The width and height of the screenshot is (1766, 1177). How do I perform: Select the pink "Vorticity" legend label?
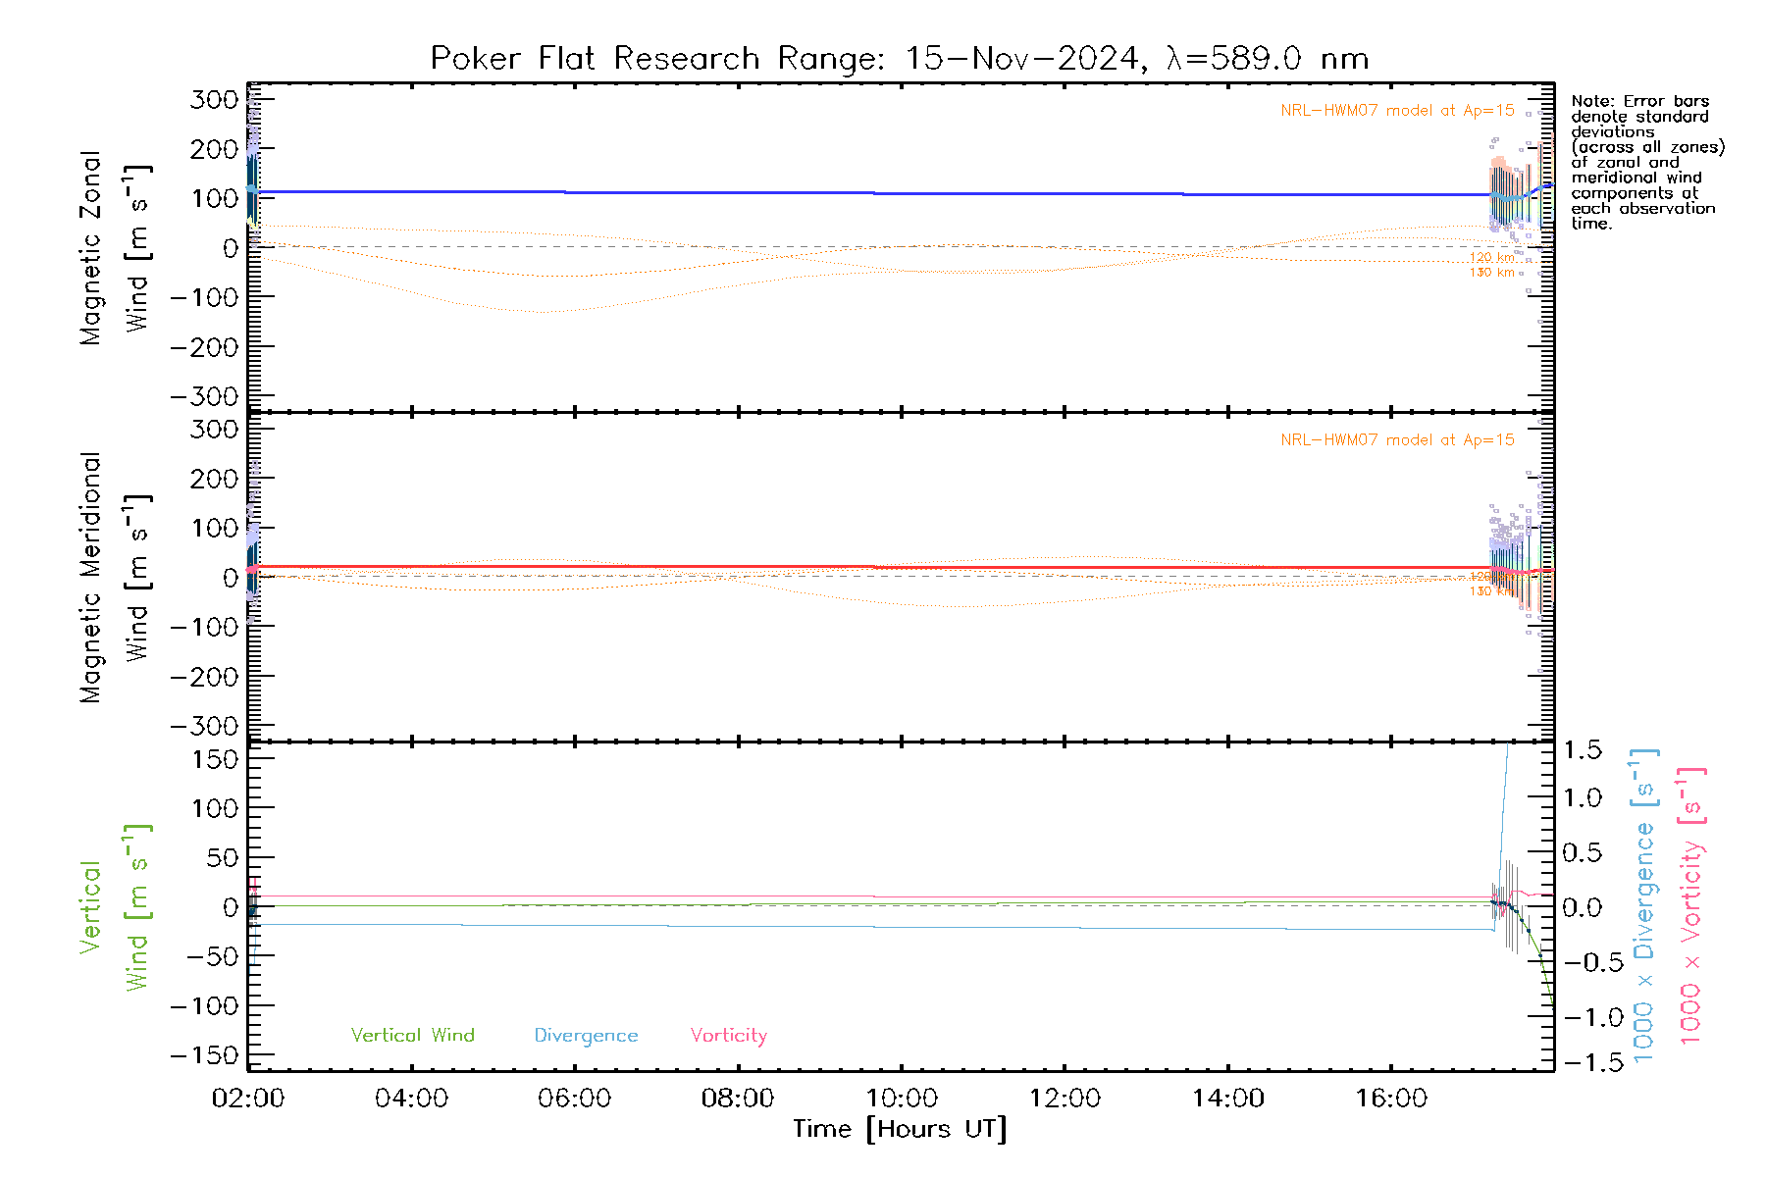pyautogui.click(x=728, y=1035)
